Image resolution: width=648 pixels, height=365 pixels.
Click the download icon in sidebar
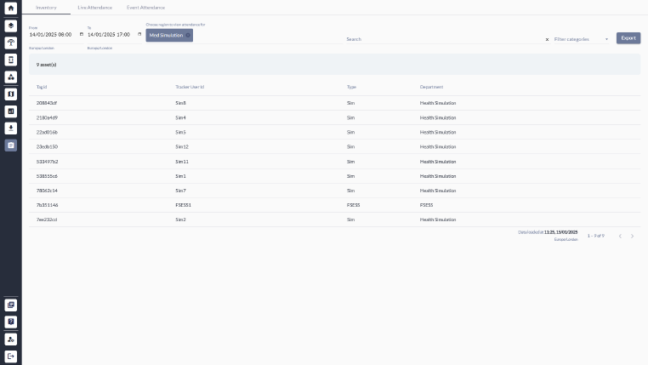tap(11, 128)
